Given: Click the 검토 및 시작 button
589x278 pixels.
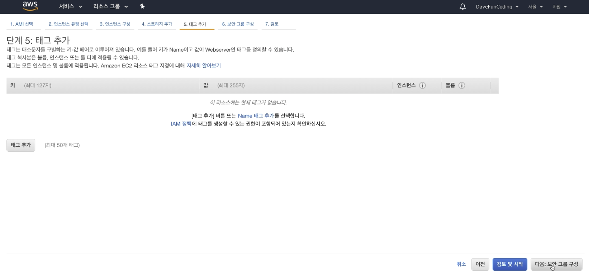Looking at the screenshot, I should pos(510,264).
